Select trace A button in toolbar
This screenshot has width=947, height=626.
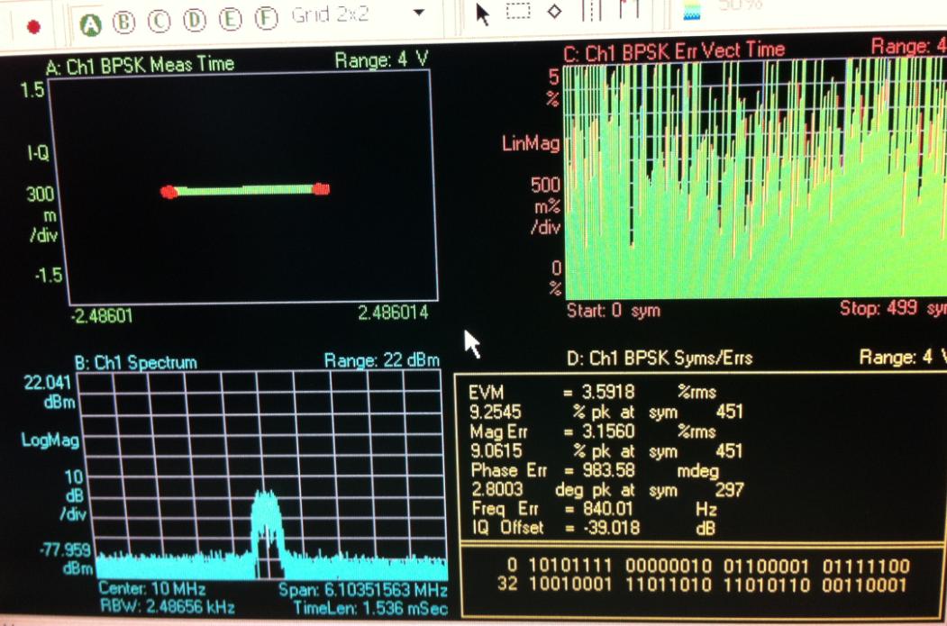click(x=91, y=24)
